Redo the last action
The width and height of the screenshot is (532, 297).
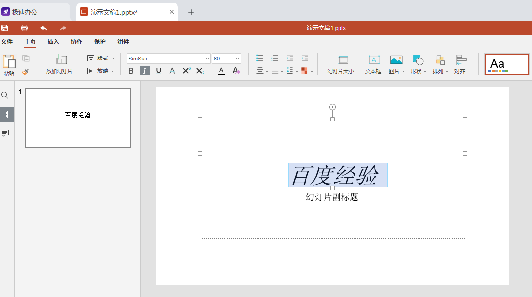tap(63, 28)
